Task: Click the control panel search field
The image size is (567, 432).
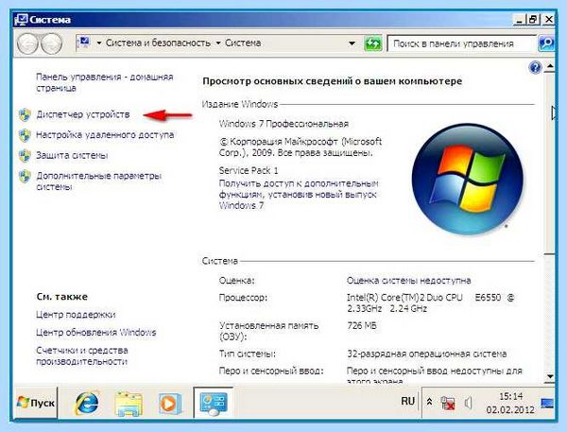Action: click(461, 43)
